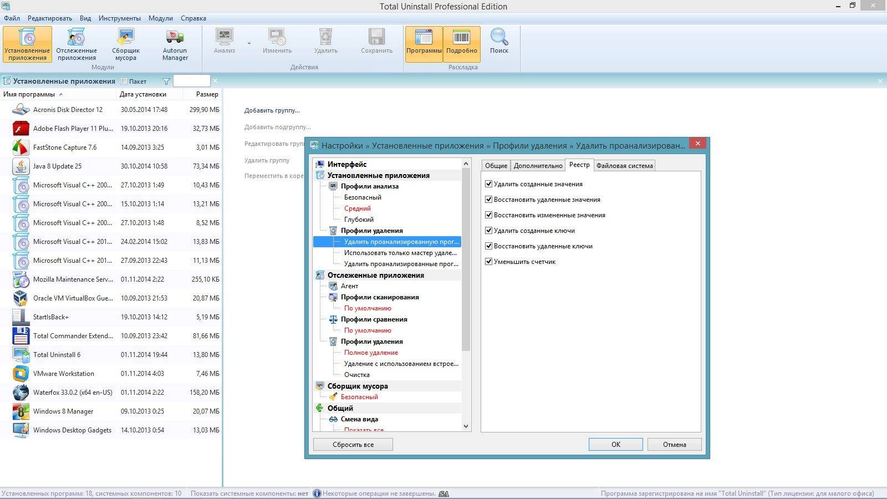Select Adobe Flash Player 11 icon
This screenshot has width=887, height=499.
pos(21,129)
